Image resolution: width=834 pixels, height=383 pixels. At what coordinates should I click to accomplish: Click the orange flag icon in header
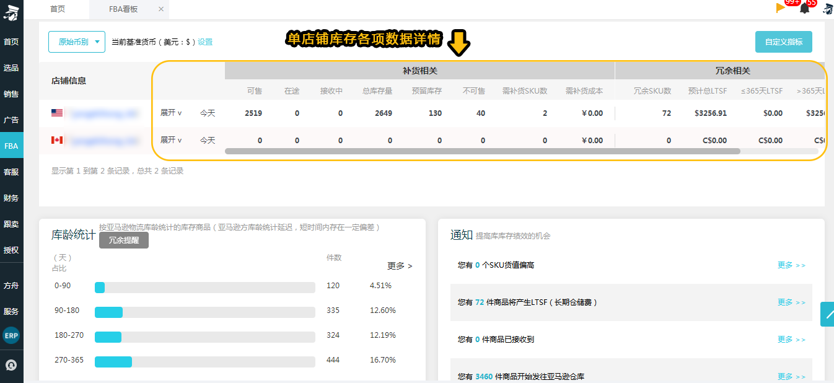pyautogui.click(x=781, y=8)
